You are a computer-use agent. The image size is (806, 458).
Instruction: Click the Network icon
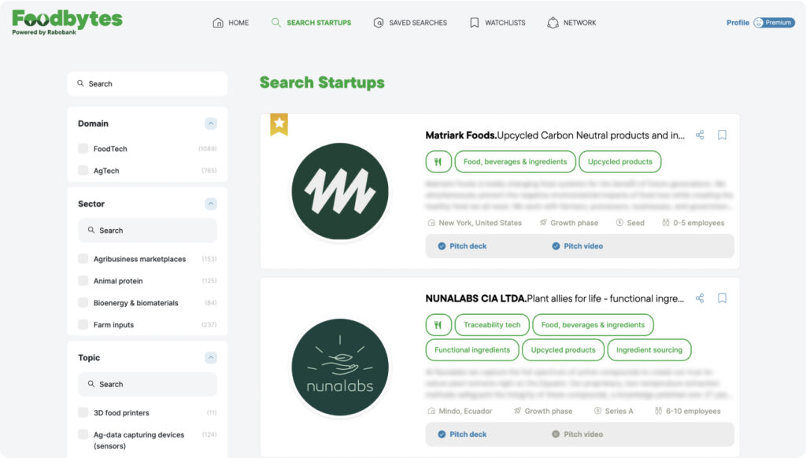[553, 23]
